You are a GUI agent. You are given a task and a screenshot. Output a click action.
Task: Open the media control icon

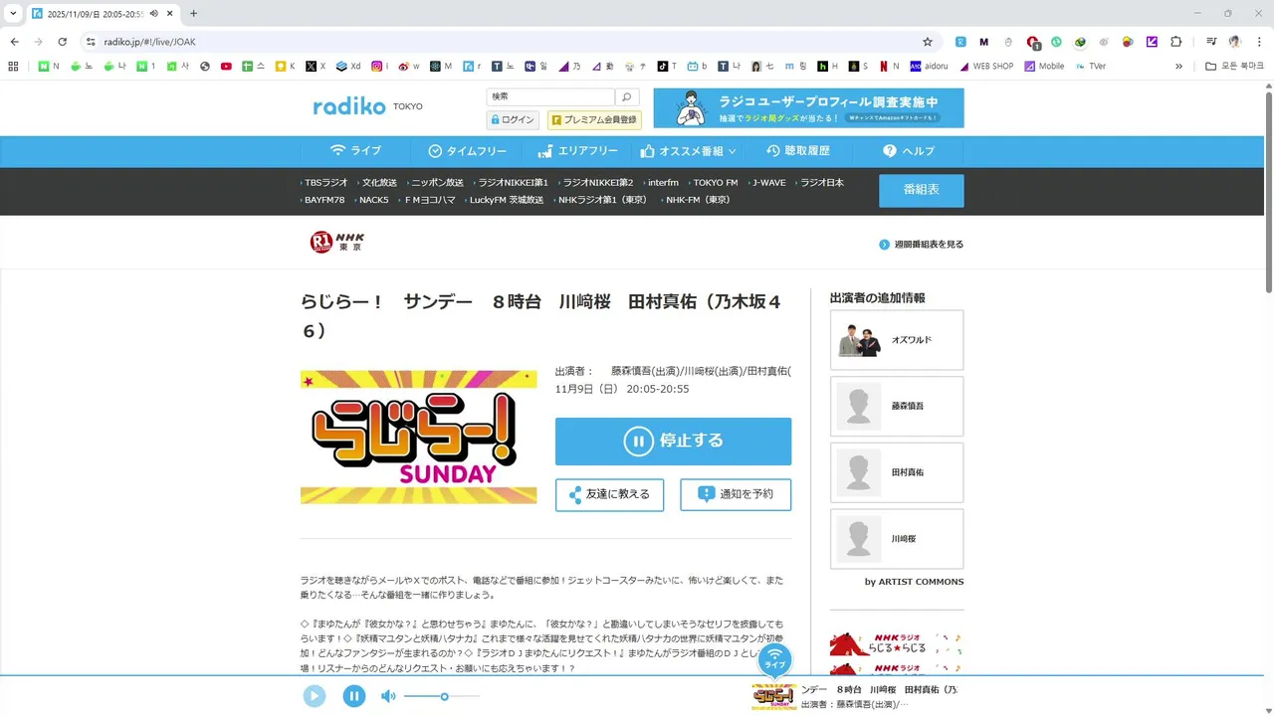coord(1211,42)
